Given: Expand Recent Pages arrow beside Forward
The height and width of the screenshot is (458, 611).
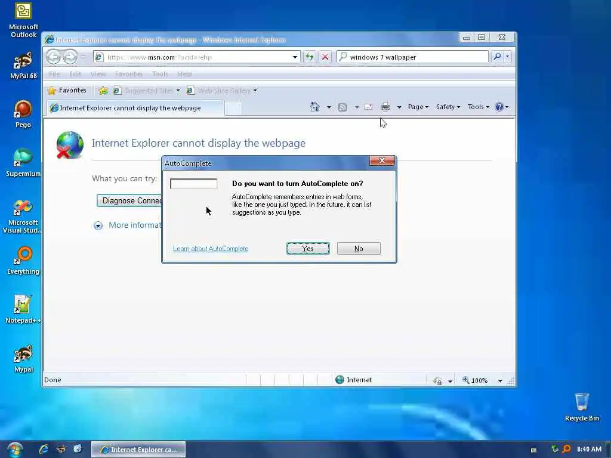Looking at the screenshot, I should [x=83, y=57].
